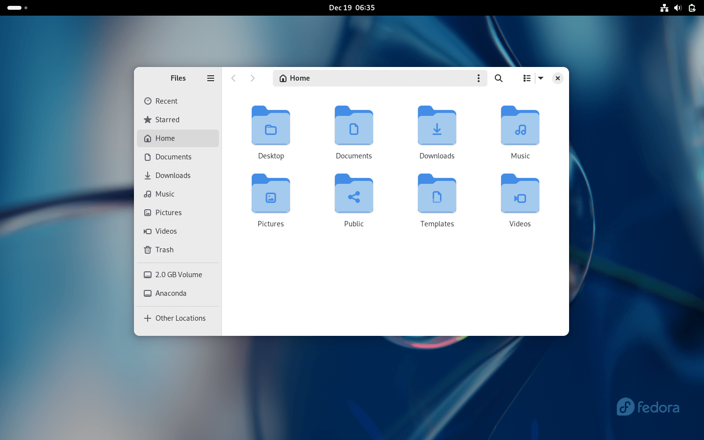
Task: Open the path bar options menu with three dots
Action: tap(479, 78)
